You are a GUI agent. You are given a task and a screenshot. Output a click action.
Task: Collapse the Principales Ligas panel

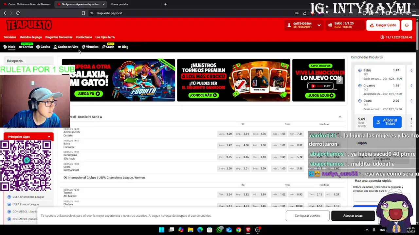(x=49, y=137)
